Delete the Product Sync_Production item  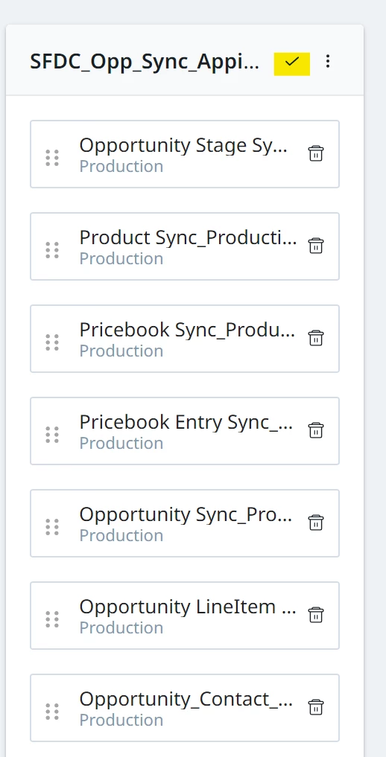[x=316, y=246]
